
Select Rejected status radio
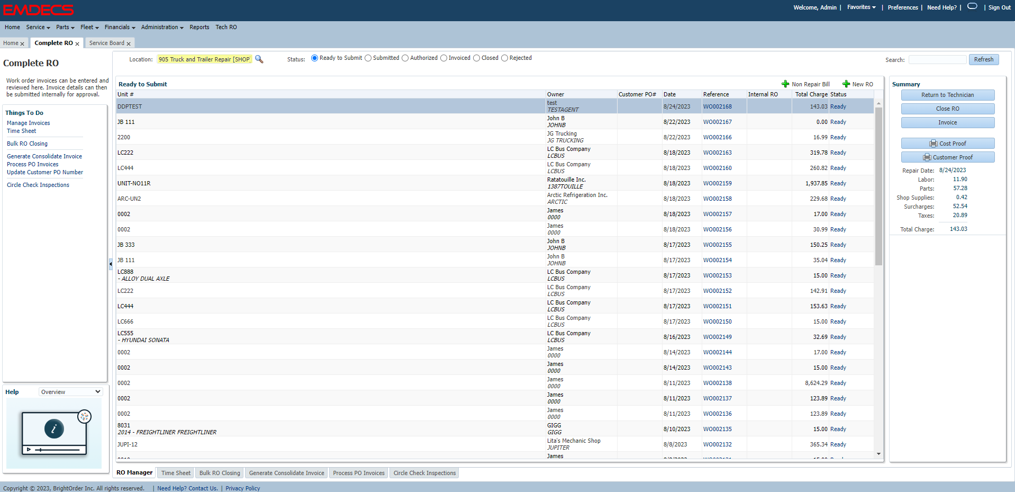click(x=505, y=58)
